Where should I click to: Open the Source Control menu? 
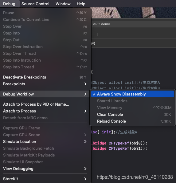[x=35, y=4]
